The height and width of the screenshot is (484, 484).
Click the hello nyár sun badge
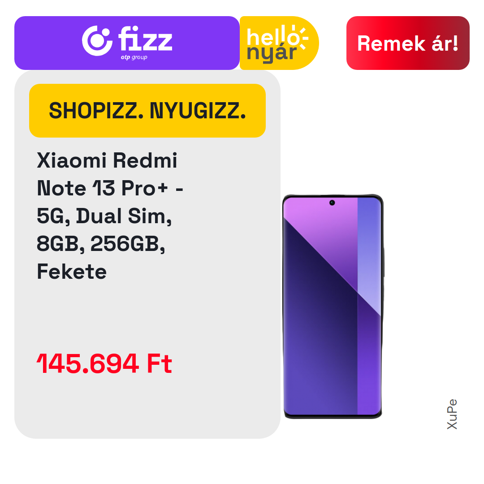tap(279, 43)
